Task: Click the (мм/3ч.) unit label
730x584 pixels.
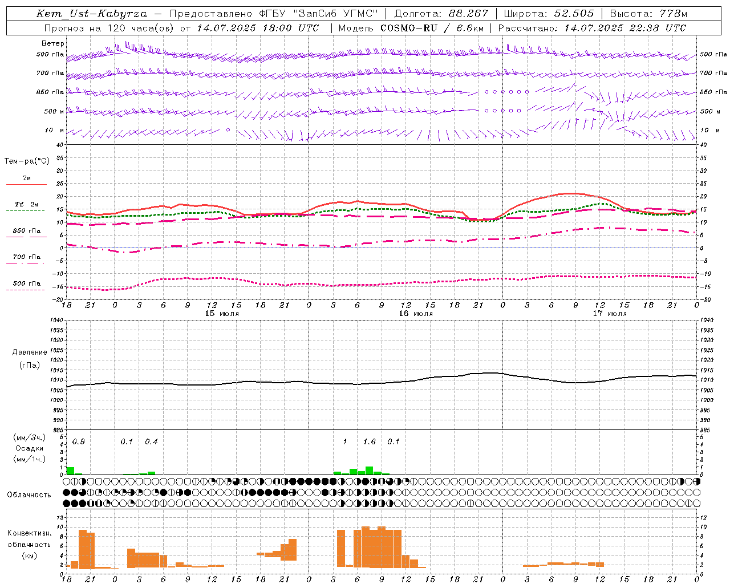Action: [x=30, y=438]
